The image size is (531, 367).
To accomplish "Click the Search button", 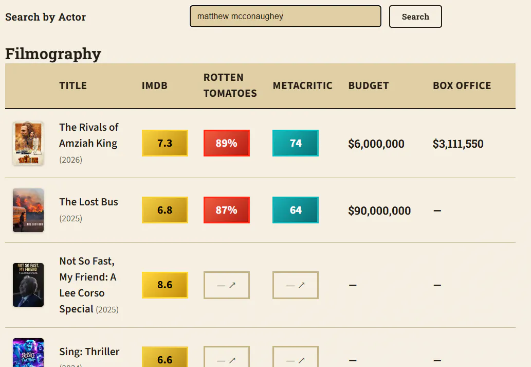I will click(x=415, y=16).
